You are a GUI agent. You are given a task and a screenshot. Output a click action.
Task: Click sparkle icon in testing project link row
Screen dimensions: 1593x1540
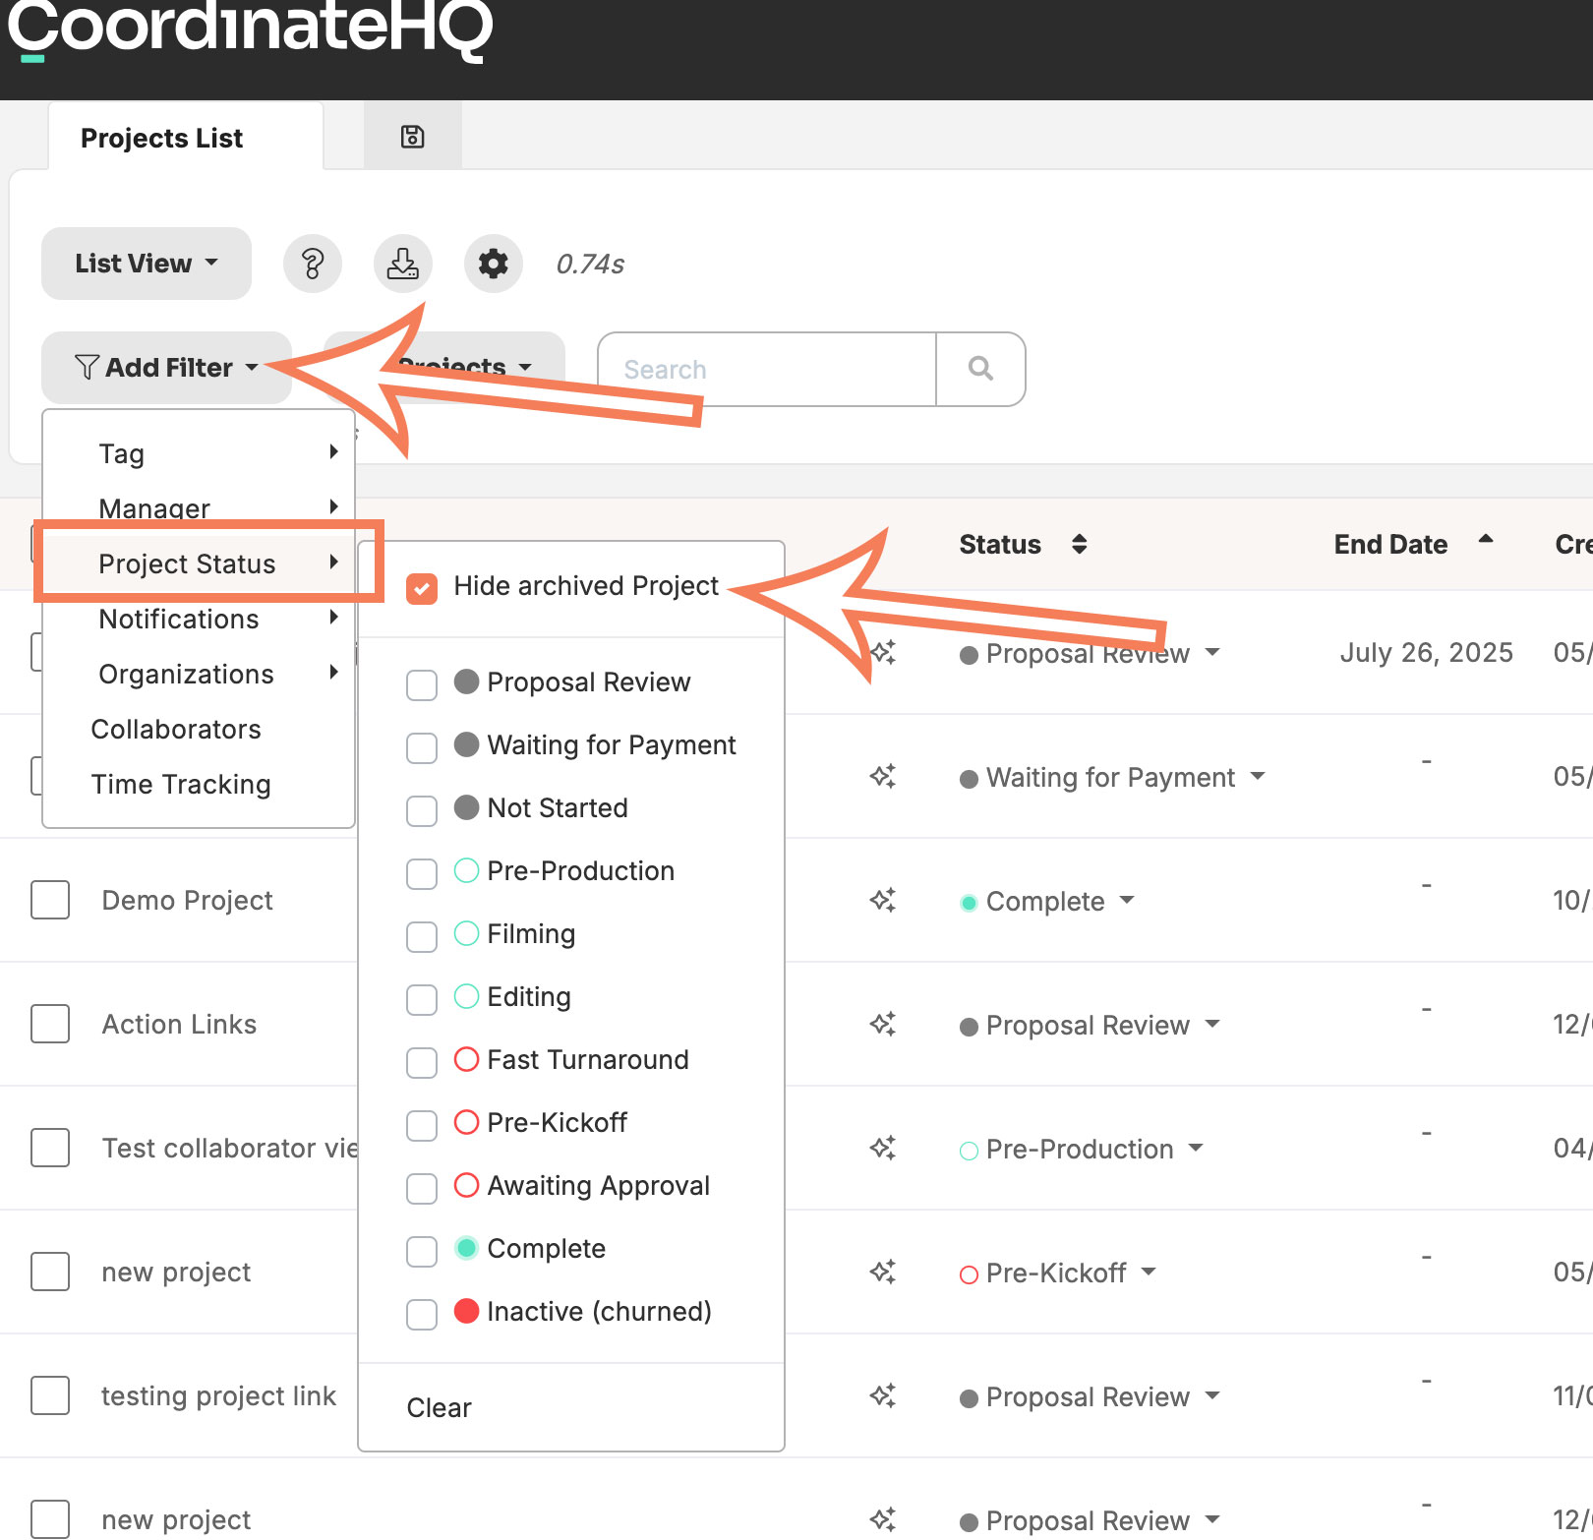point(882,1395)
